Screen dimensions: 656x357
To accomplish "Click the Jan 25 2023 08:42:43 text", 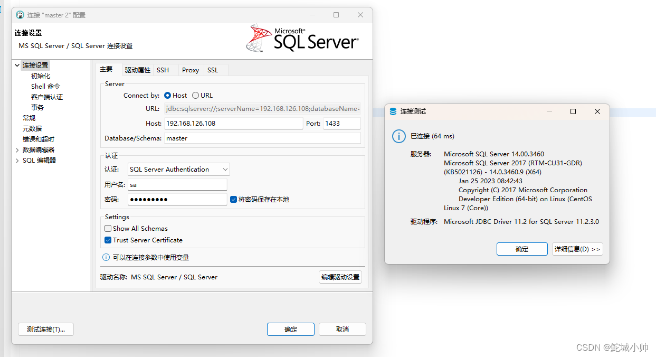I will pyautogui.click(x=490, y=181).
